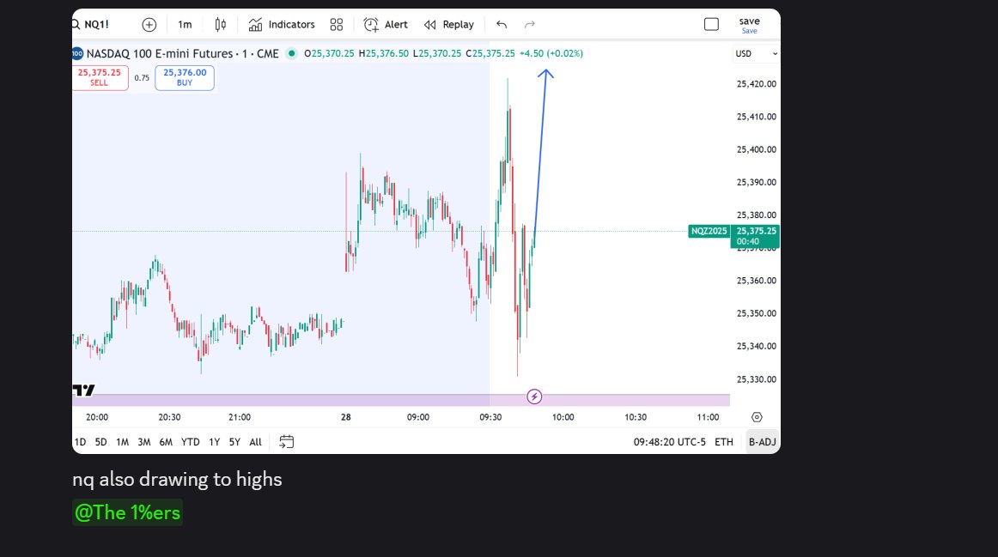
Task: Redo last chart action
Action: click(530, 25)
